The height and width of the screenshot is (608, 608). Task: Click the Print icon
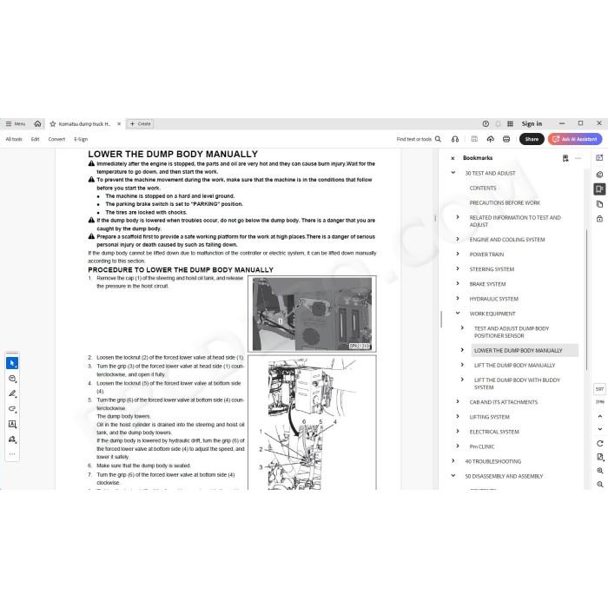[506, 139]
